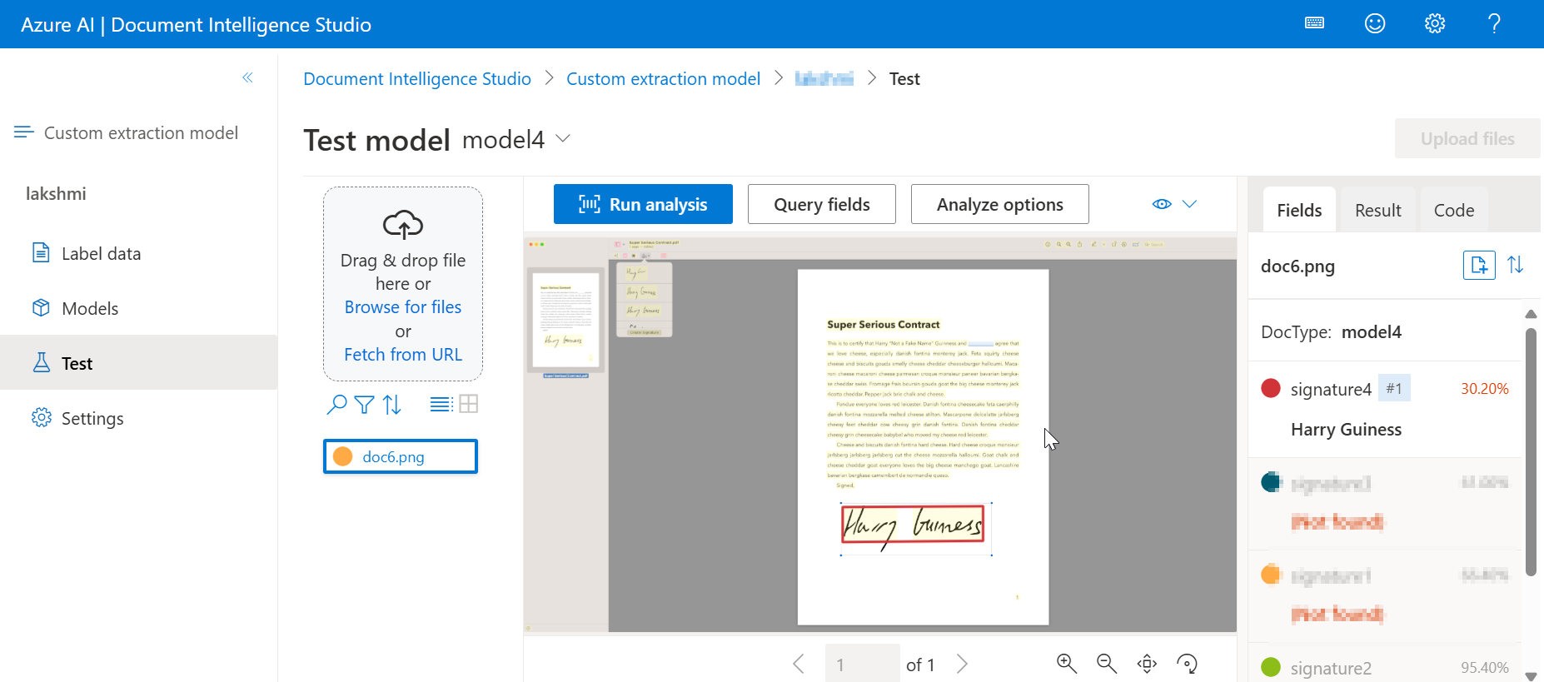
Task: Go to previous page arrow
Action: click(799, 664)
